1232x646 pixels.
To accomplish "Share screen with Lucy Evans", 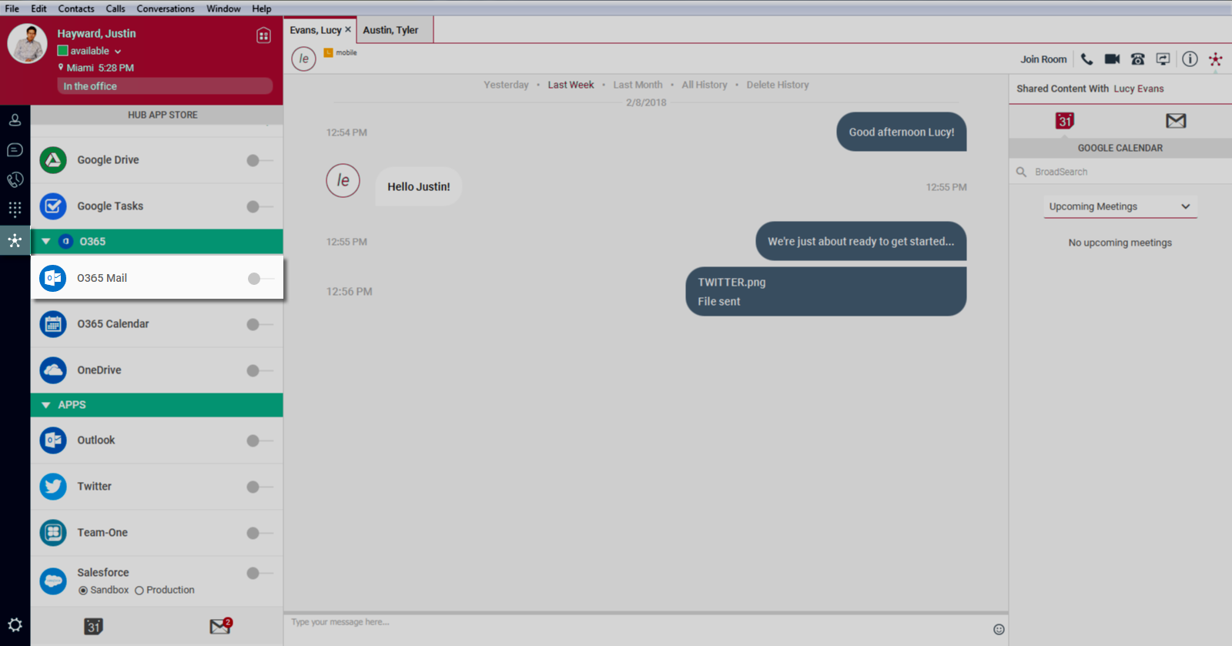I will pos(1163,59).
